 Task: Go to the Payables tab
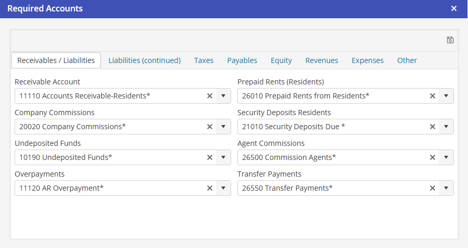click(242, 60)
